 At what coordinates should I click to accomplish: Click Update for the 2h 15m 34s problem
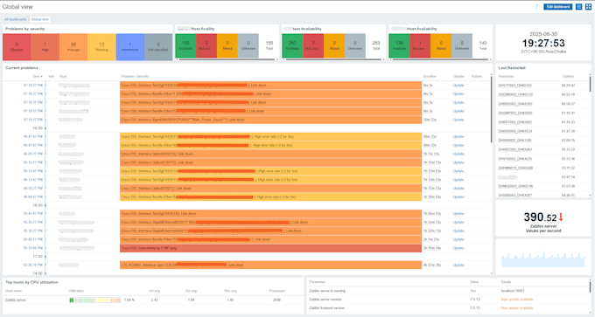458,248
